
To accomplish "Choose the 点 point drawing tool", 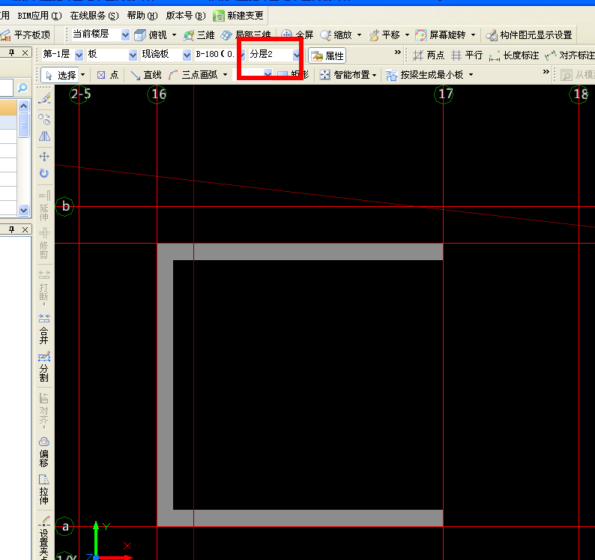I will click(108, 75).
